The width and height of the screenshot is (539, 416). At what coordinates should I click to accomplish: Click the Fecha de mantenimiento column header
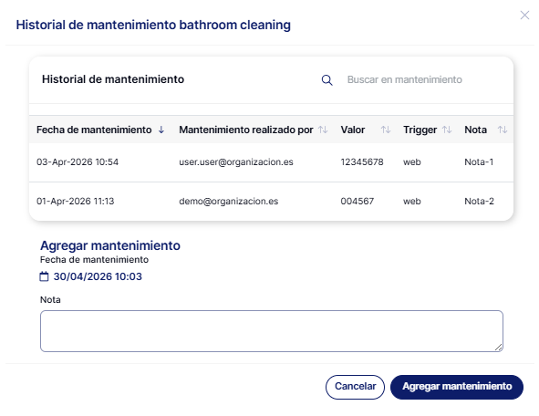pos(94,130)
